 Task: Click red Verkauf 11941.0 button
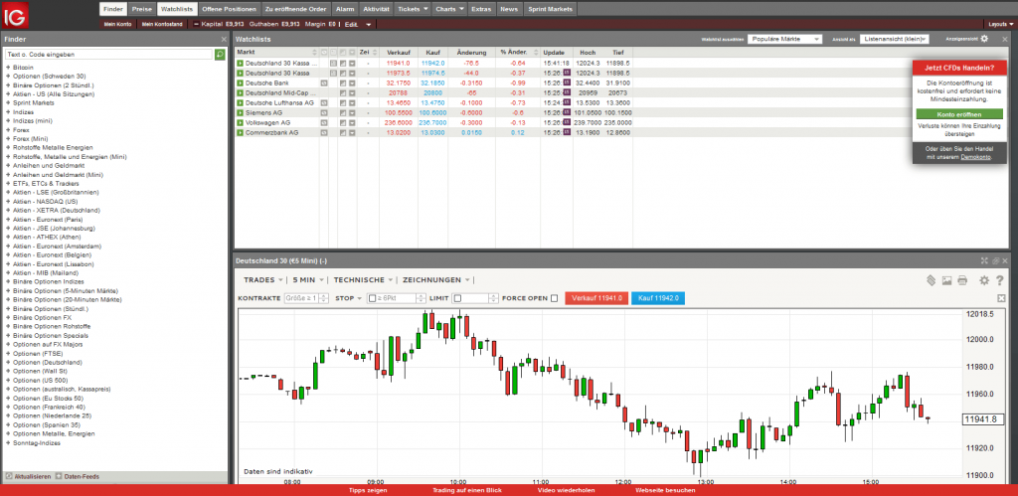point(596,298)
